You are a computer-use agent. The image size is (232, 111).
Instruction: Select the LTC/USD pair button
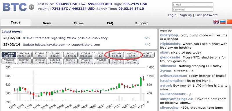70,55
